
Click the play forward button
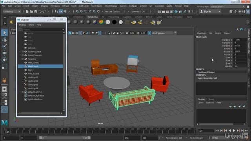[x=234, y=130]
